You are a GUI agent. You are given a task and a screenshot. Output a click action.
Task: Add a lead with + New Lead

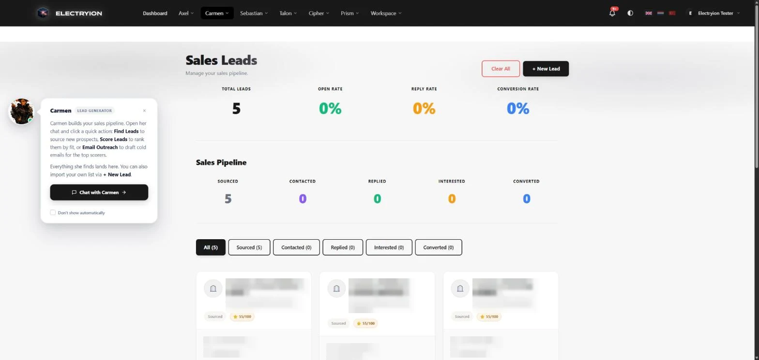tap(546, 69)
